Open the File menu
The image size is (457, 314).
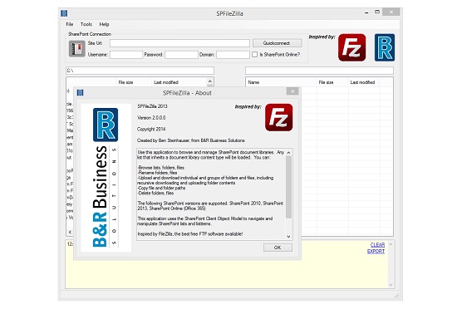point(70,24)
